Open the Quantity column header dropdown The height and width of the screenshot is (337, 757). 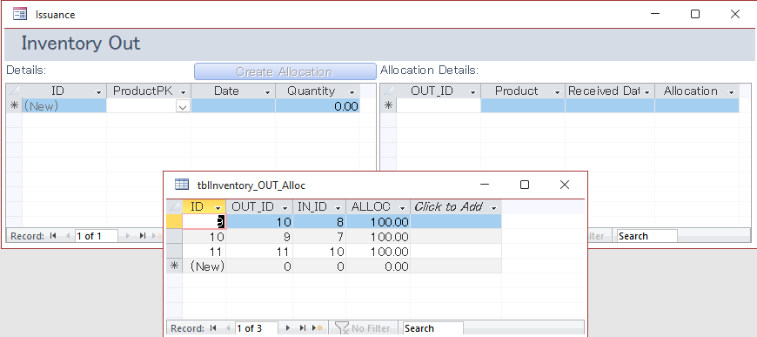pyautogui.click(x=352, y=91)
